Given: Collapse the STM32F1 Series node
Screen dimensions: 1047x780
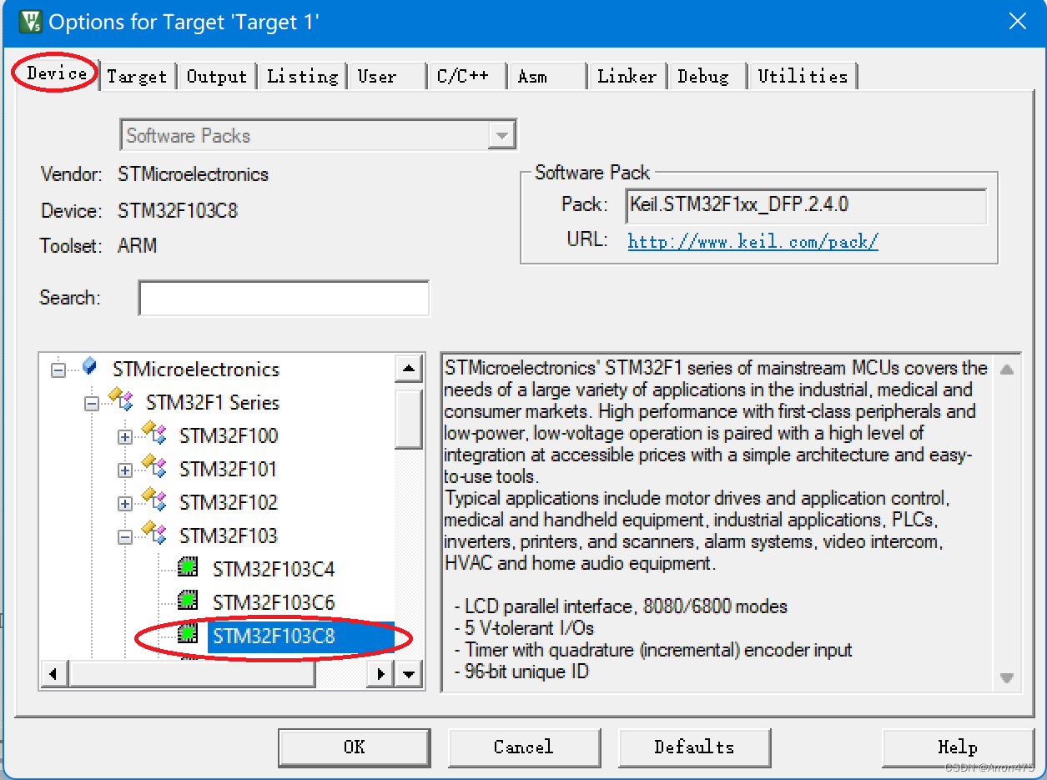Looking at the screenshot, I should point(92,403).
